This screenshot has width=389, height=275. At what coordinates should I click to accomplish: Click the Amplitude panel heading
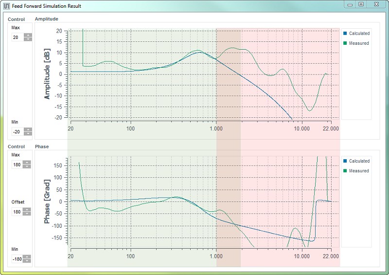[46, 19]
